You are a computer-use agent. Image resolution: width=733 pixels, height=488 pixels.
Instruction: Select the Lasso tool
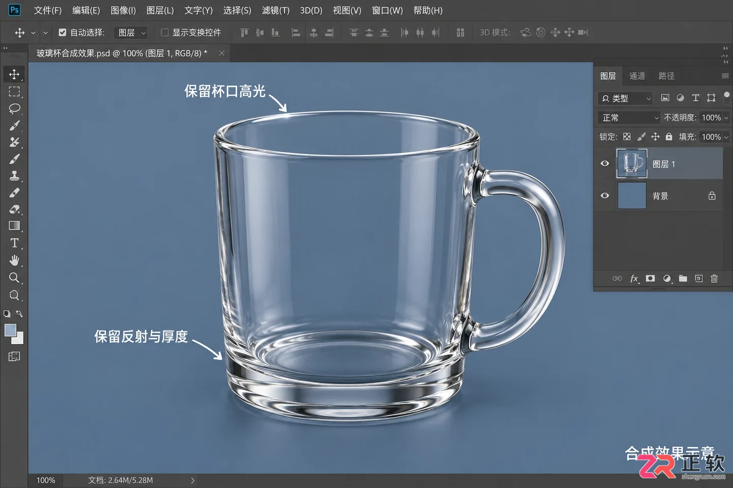(x=14, y=108)
